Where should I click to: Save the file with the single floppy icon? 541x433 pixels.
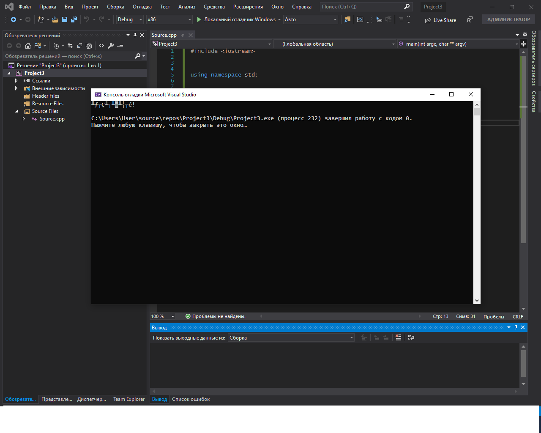point(65,19)
